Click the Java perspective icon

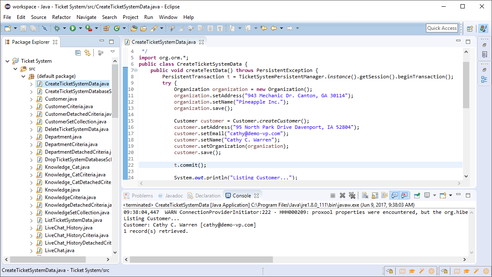pos(483,28)
